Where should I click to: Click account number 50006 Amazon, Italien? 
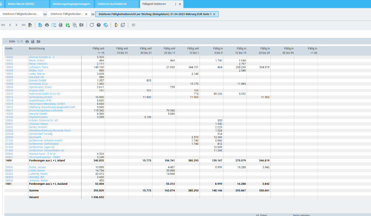pyautogui.click(x=9, y=181)
